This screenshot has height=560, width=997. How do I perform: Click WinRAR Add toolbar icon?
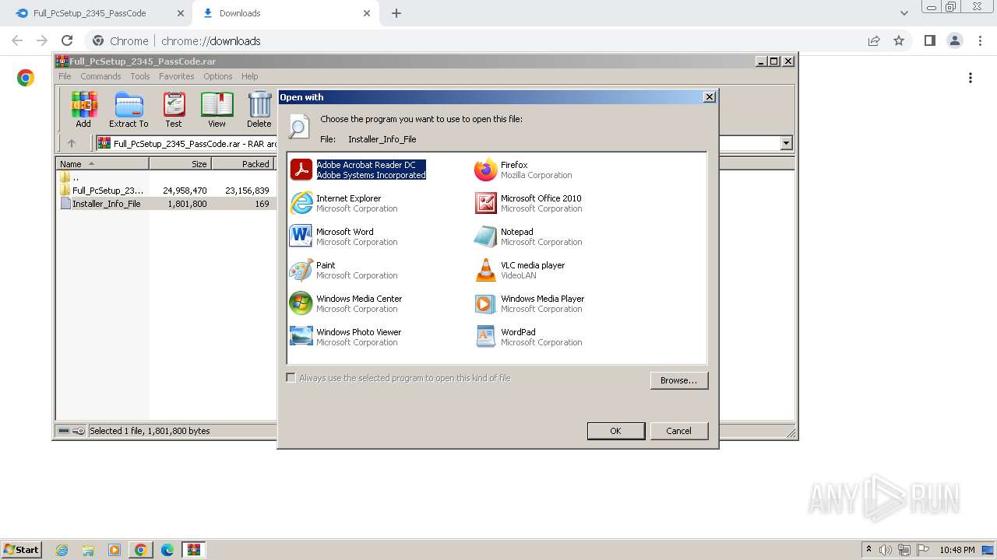point(83,110)
